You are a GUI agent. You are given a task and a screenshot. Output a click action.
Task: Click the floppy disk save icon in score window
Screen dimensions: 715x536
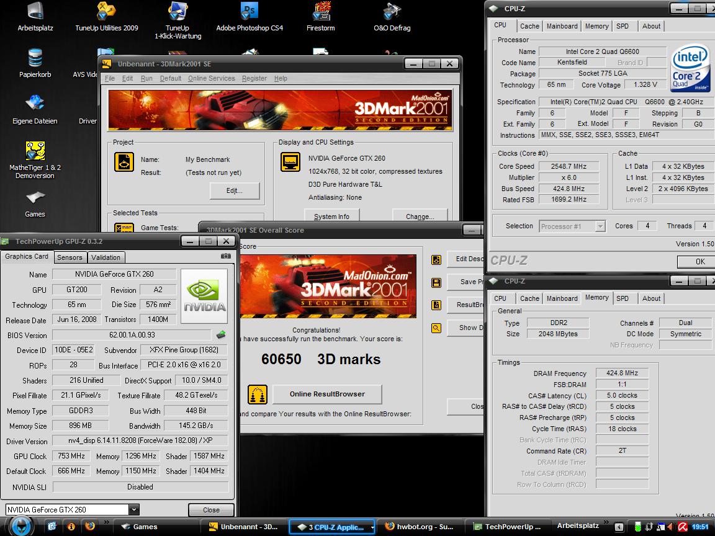(x=436, y=283)
